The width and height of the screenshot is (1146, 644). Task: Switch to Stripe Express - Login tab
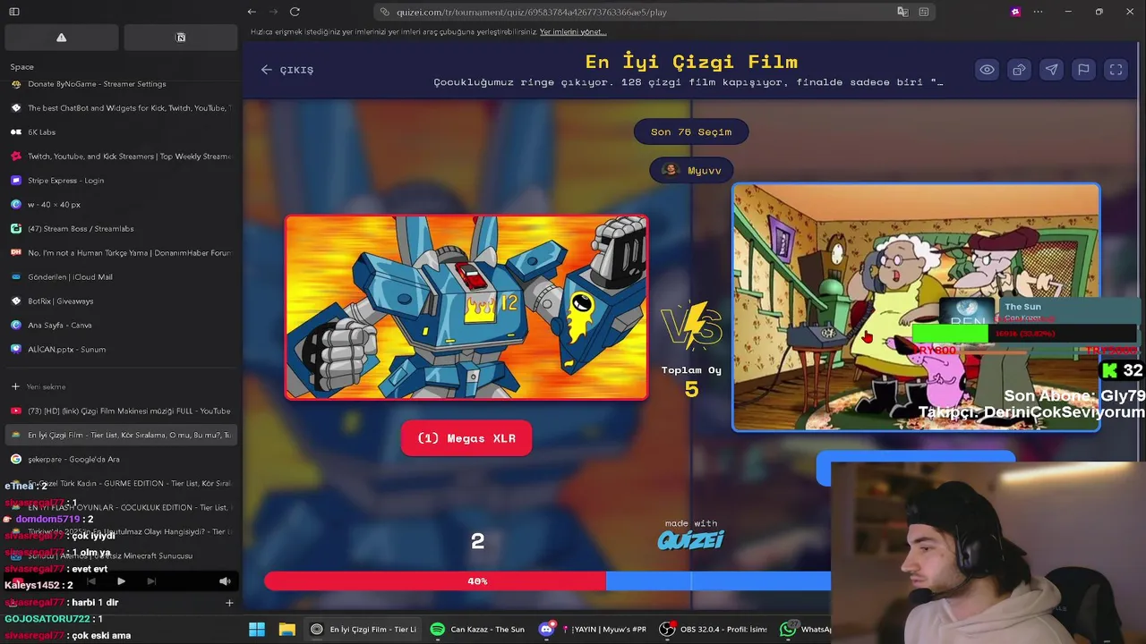[x=121, y=181]
